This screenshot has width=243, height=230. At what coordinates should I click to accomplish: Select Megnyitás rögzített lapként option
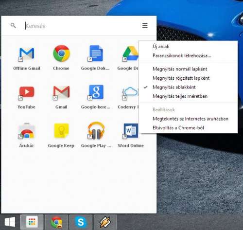tap(189, 78)
